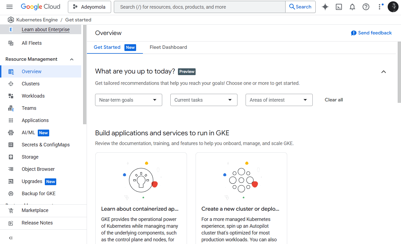
Task: Click the Workloads sidebar icon
Action: click(x=11, y=96)
